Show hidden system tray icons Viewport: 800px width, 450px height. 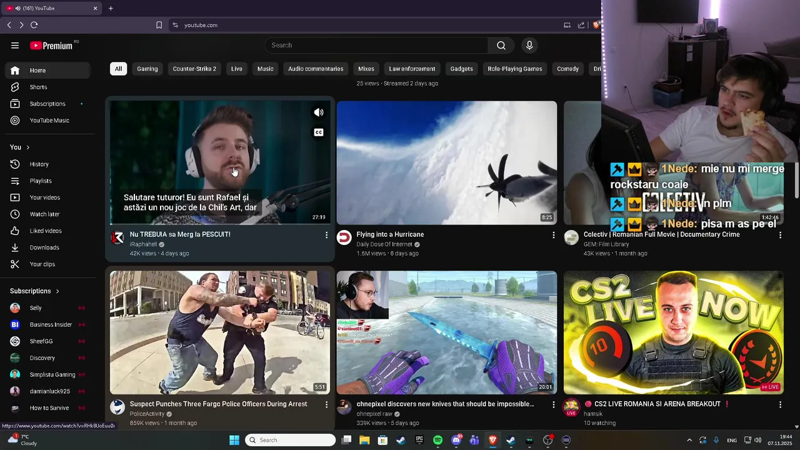coord(689,440)
